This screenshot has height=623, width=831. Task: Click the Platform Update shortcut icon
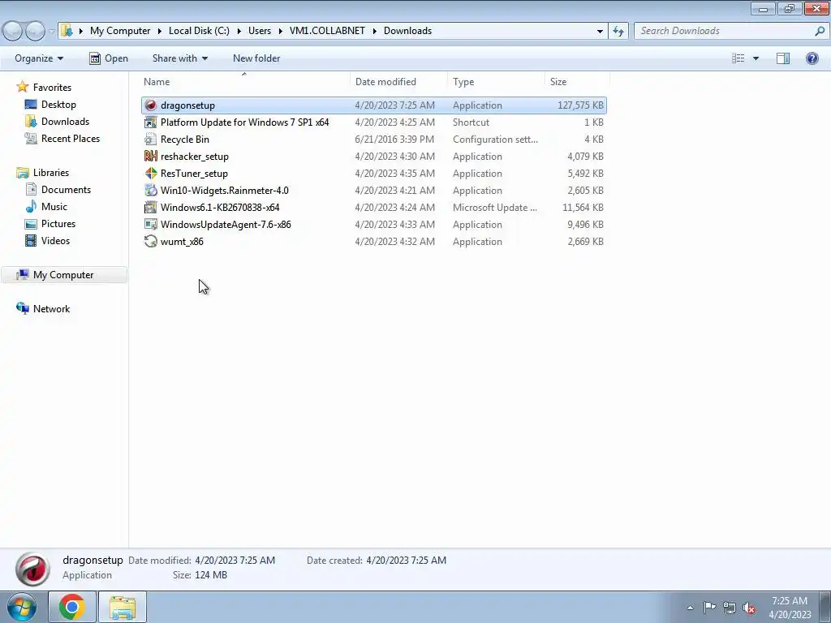[151, 122]
